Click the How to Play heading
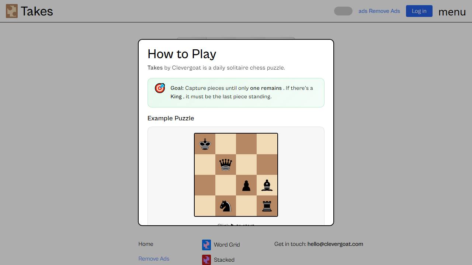Viewport: 472px width, 265px height. pos(182,54)
